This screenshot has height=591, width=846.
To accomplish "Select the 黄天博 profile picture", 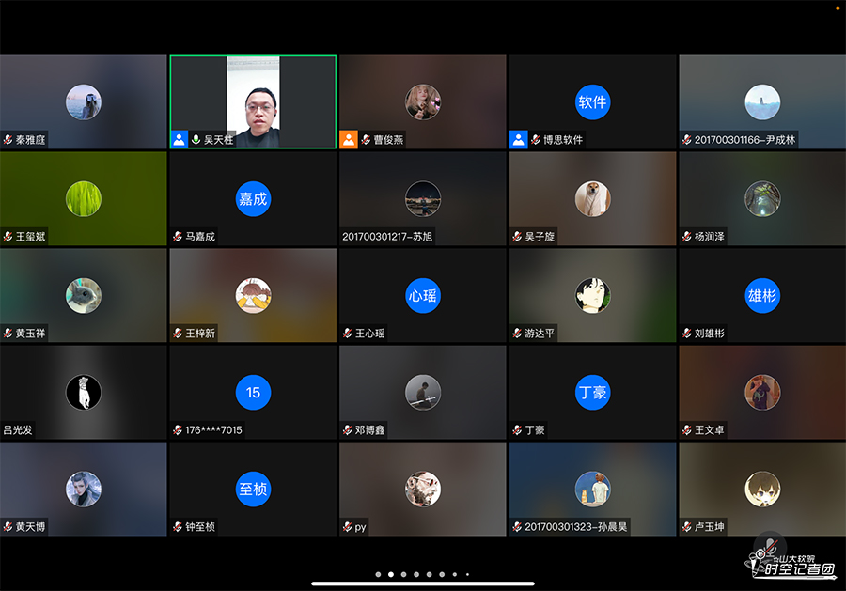I will pyautogui.click(x=83, y=489).
